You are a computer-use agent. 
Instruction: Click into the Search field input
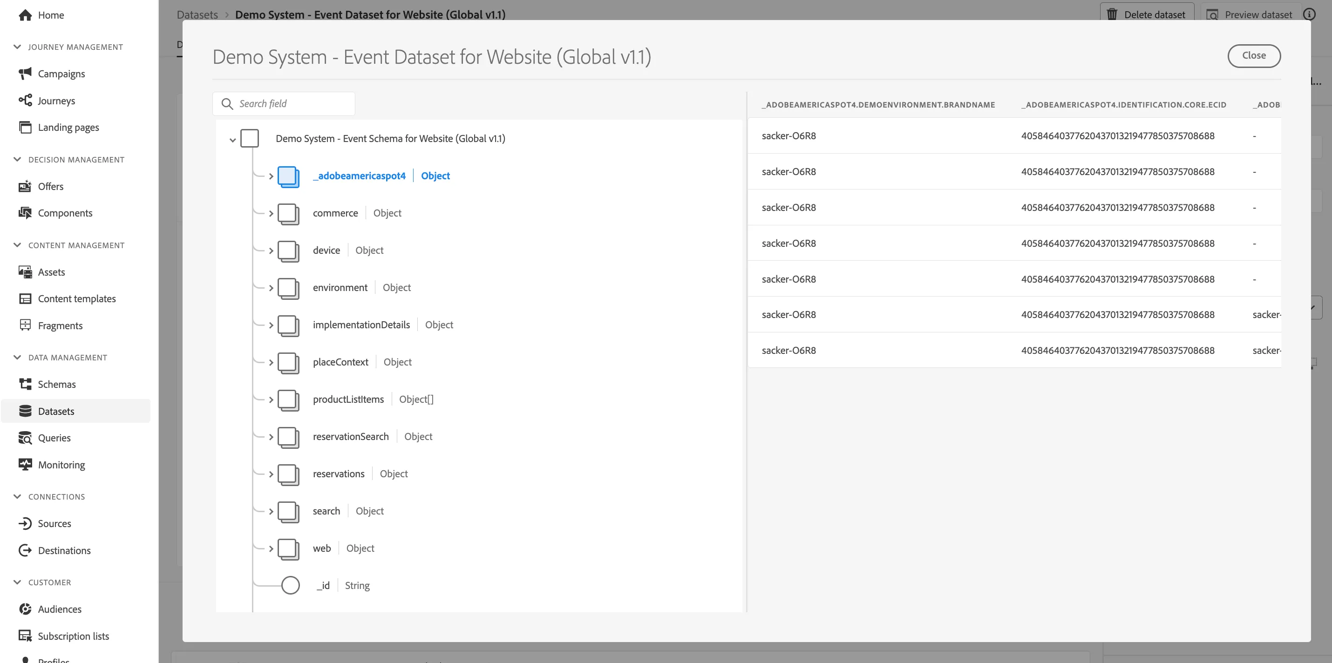(283, 104)
